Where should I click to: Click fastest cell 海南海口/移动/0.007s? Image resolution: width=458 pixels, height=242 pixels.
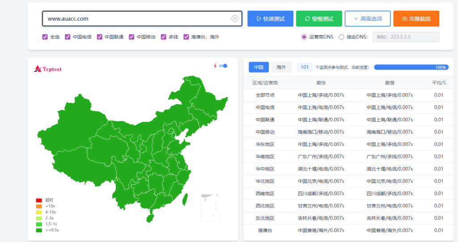(x=321, y=132)
